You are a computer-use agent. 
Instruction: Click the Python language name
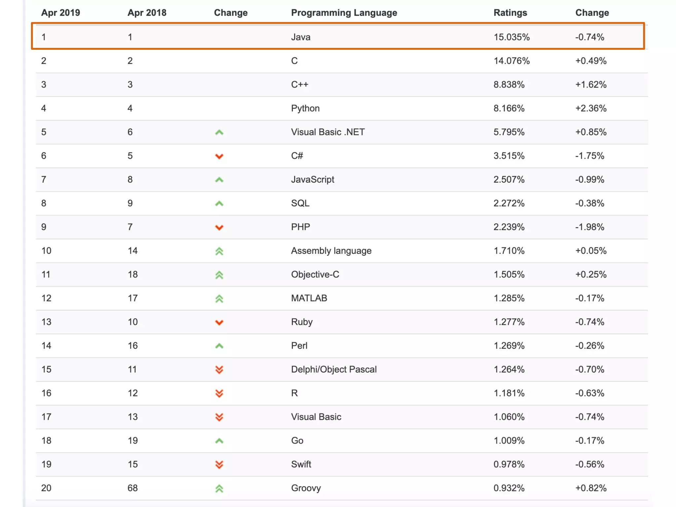(305, 108)
